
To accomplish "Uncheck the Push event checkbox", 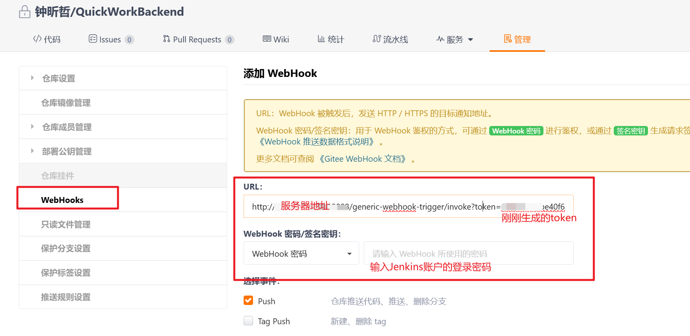I will pyautogui.click(x=248, y=301).
